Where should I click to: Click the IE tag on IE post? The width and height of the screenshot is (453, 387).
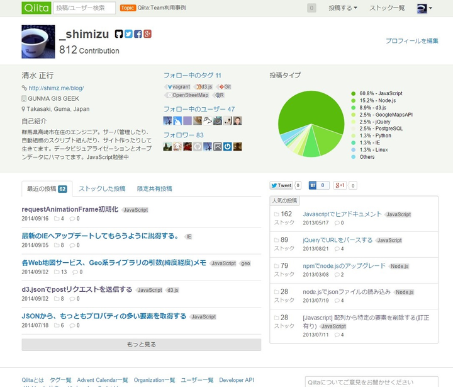coord(189,237)
